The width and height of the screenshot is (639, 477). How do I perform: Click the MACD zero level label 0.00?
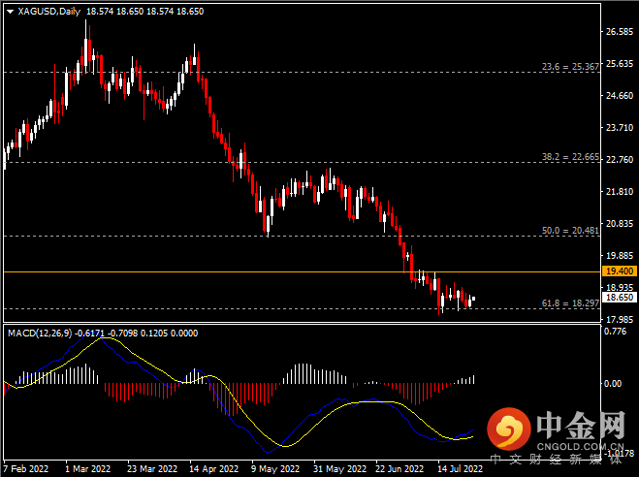point(613,383)
